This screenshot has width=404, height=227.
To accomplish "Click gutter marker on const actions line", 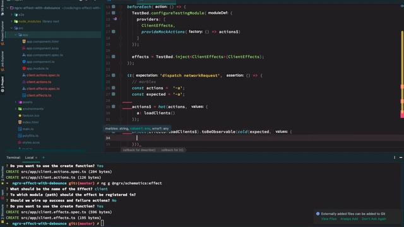I will [x=114, y=88].
